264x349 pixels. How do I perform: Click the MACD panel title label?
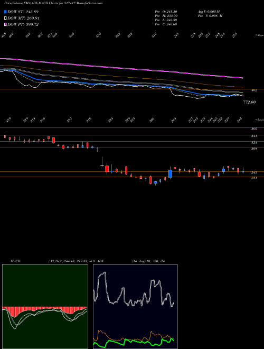15,261
